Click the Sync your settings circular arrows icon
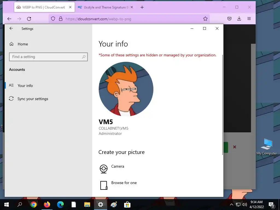Image resolution: width=280 pixels, height=210 pixels. tap(11, 98)
